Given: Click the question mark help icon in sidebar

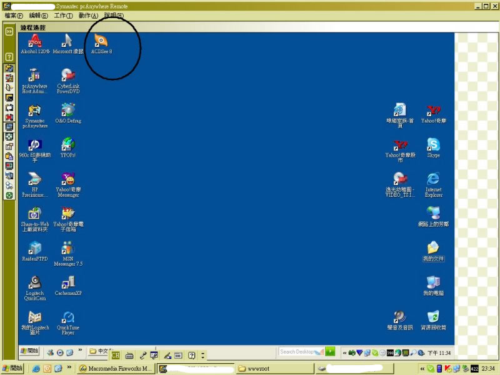Looking at the screenshot, I should [x=9, y=57].
